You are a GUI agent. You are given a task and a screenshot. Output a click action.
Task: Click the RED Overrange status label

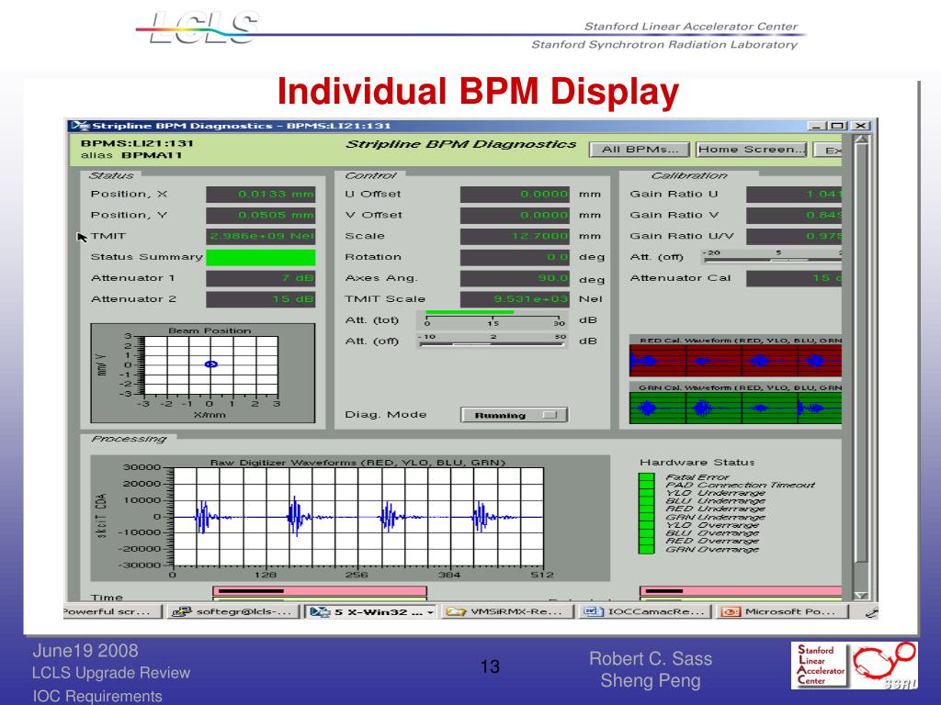coord(712,541)
